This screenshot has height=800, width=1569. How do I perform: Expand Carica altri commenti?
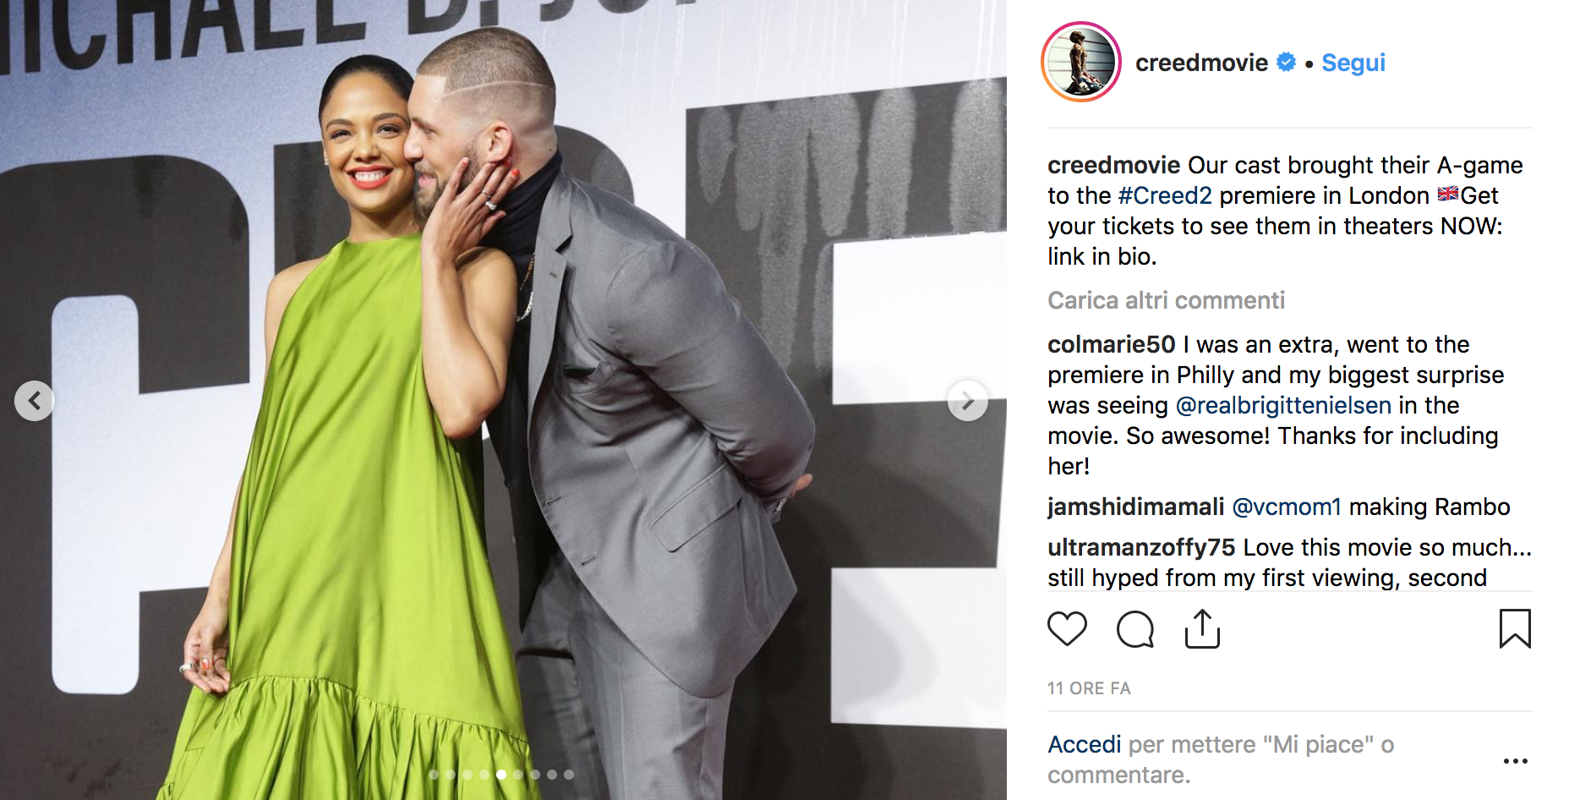pyautogui.click(x=1166, y=300)
